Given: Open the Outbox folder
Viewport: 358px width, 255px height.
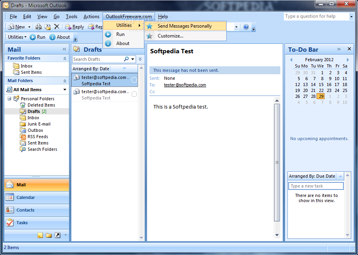Looking at the screenshot, I should [32, 130].
